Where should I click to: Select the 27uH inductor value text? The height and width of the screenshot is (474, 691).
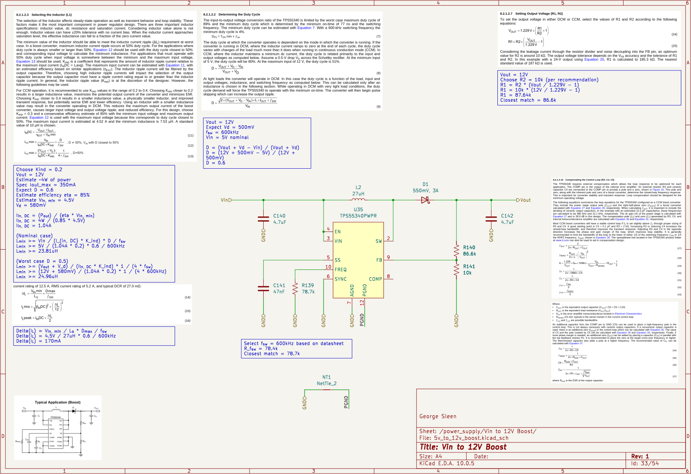(358, 194)
